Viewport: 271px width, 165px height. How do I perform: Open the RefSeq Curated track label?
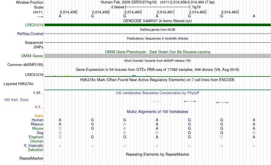[30, 34]
